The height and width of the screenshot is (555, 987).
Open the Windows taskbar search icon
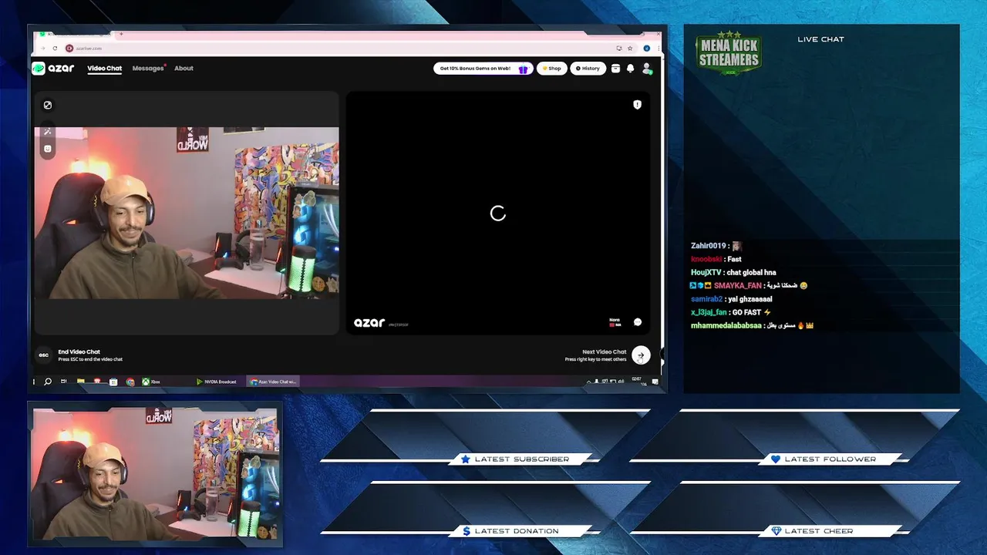click(x=48, y=382)
